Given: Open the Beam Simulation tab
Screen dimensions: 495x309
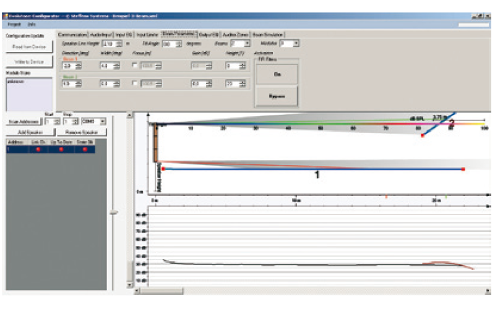Looking at the screenshot, I should click(x=267, y=35).
